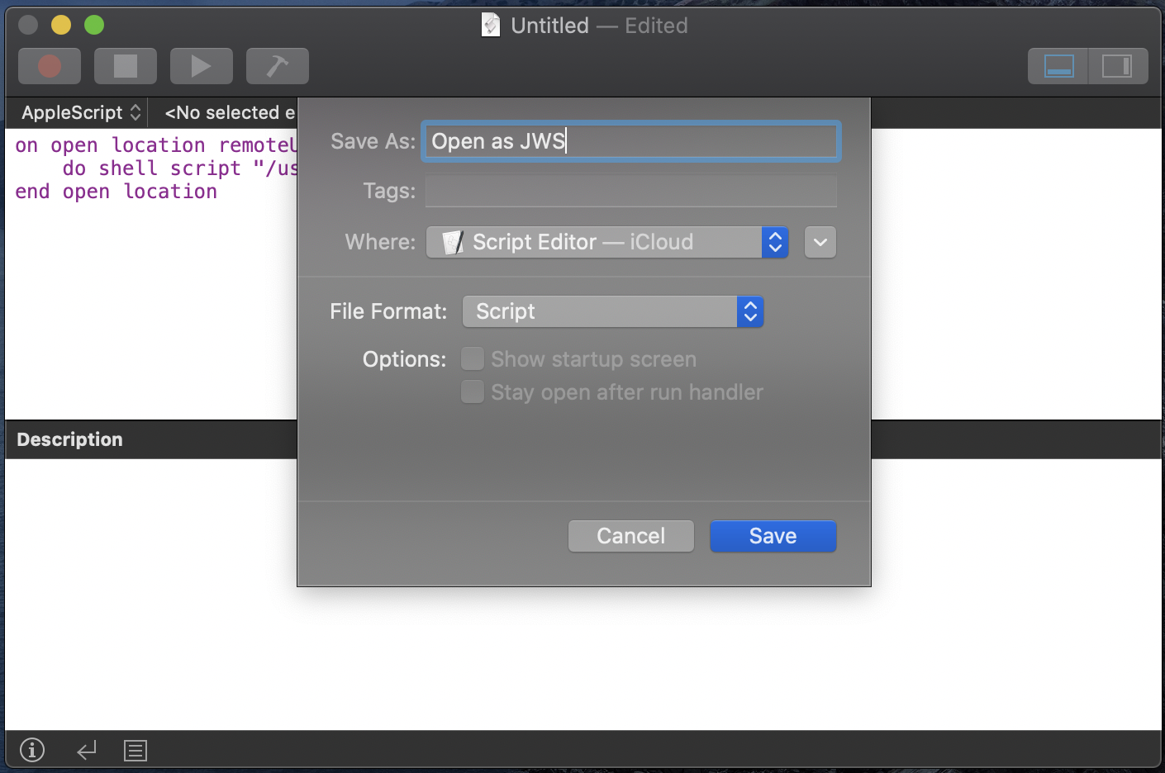The width and height of the screenshot is (1165, 773).
Task: Open the No selected element menu
Action: 230,112
